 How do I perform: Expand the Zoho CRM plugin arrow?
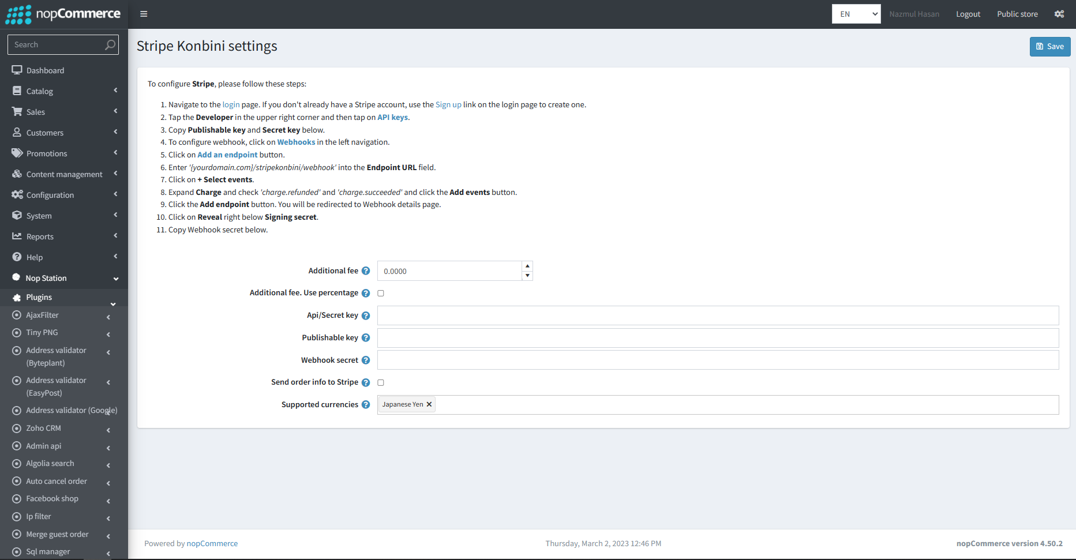[108, 430]
